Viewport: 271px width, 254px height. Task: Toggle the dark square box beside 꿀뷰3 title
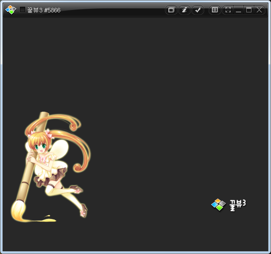[x=22, y=10]
